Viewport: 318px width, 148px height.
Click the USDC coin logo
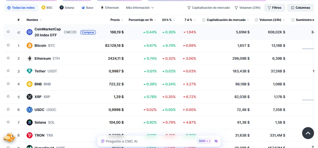click(x=30, y=110)
